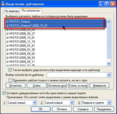Select folder d:\ФОТО\_Новые in list
Screen dimensions: 117x114
[56, 22]
